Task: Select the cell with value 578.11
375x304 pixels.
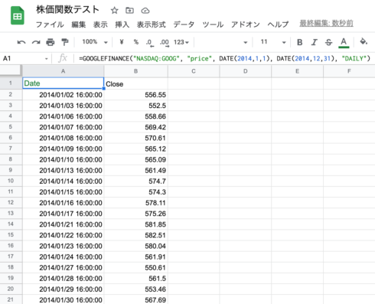Action: coord(135,203)
